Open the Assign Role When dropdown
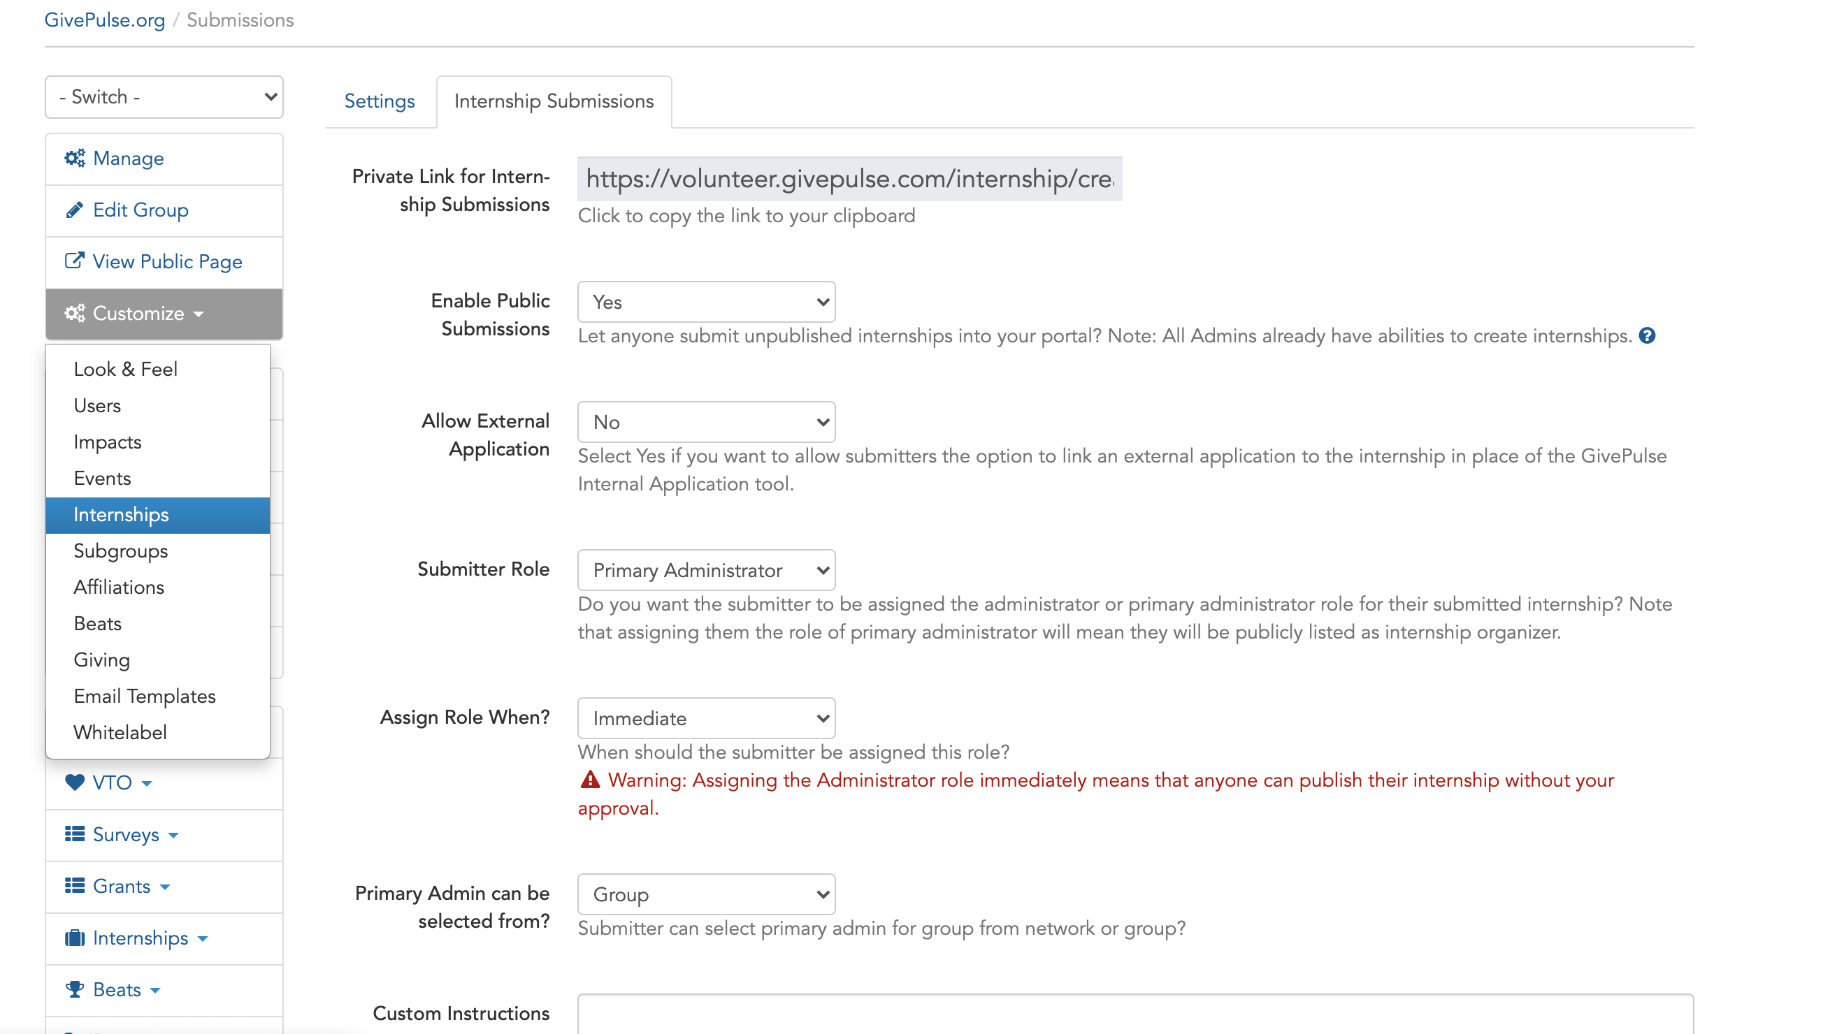Viewport: 1830px width, 1034px height. tap(706, 718)
